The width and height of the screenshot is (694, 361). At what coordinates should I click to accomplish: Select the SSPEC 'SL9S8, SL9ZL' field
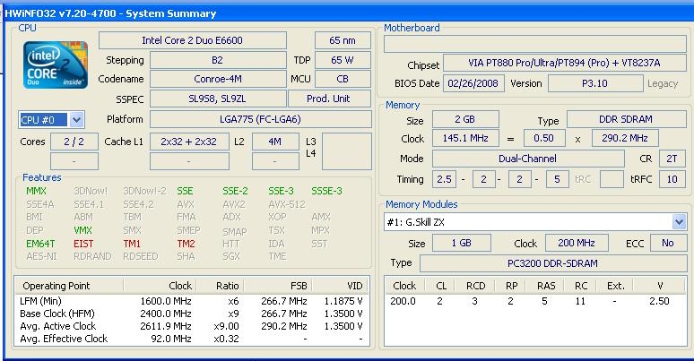(218, 99)
